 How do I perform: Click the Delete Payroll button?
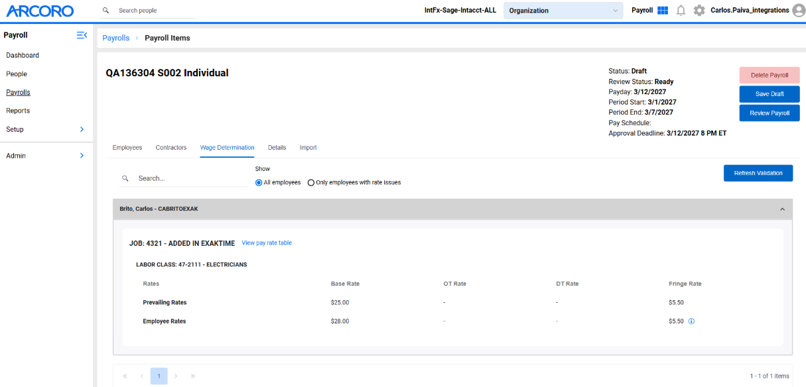770,76
